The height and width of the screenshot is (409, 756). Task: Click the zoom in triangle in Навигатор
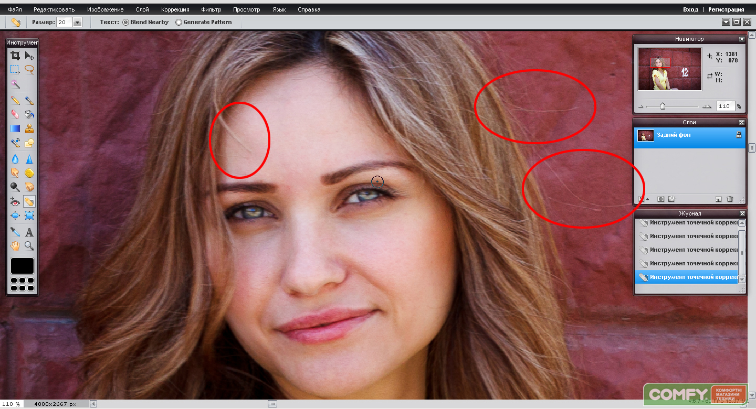click(x=707, y=106)
